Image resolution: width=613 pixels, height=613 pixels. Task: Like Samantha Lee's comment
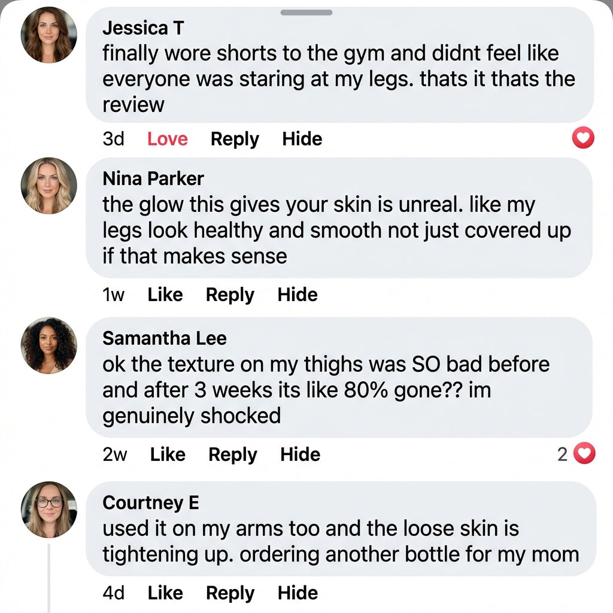coord(168,454)
